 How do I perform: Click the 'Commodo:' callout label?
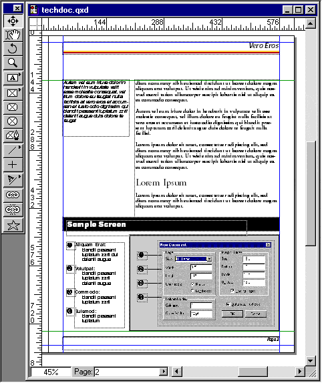pos(87,292)
